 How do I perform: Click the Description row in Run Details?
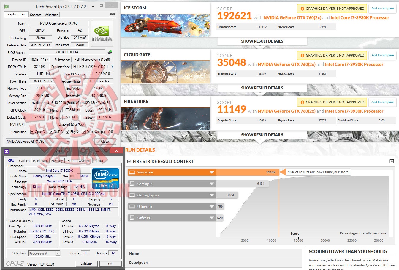(x=213, y=263)
